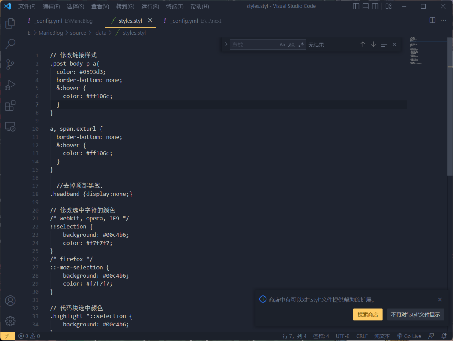The width and height of the screenshot is (453, 341).
Task: Open the Explorer view in activity bar
Action: click(x=10, y=23)
